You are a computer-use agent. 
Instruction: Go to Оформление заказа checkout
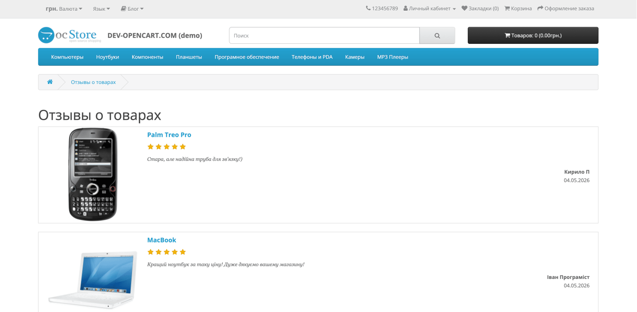566,8
